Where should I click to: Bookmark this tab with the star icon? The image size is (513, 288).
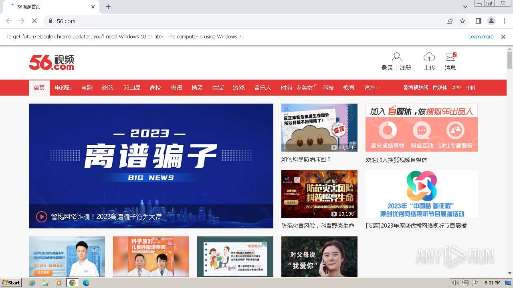(x=463, y=21)
